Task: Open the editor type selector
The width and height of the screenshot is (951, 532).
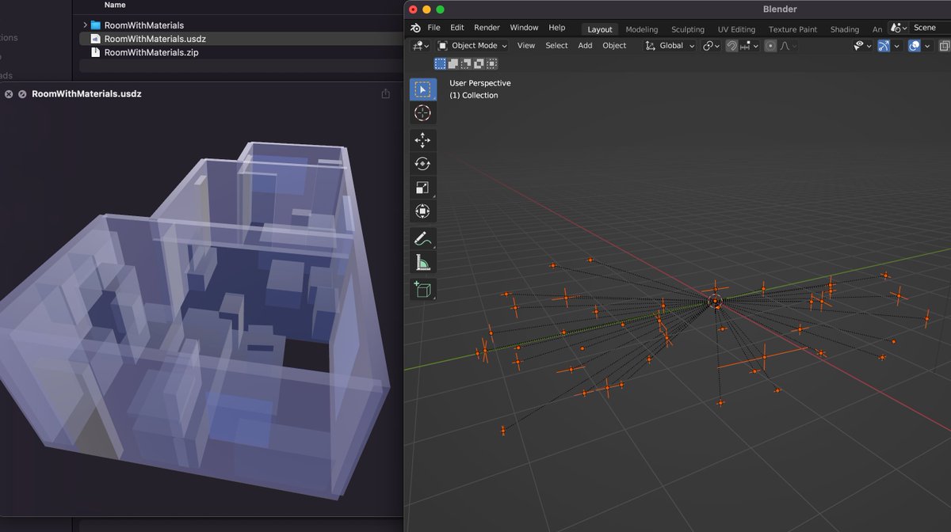Action: pyautogui.click(x=419, y=46)
